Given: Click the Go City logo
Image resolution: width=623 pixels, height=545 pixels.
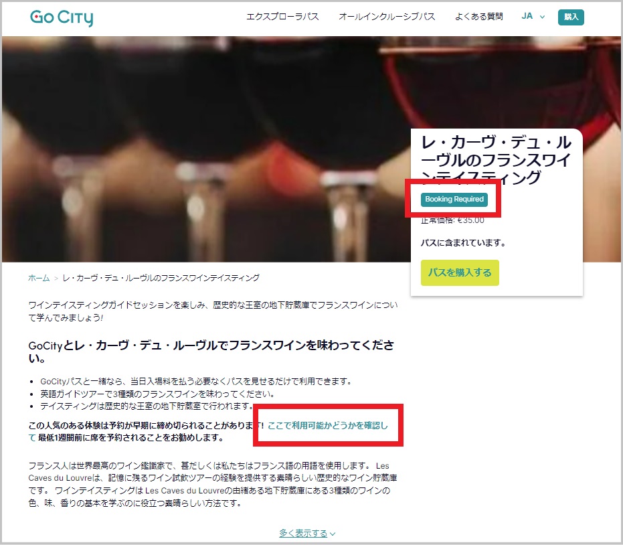Looking at the screenshot, I should [62, 17].
